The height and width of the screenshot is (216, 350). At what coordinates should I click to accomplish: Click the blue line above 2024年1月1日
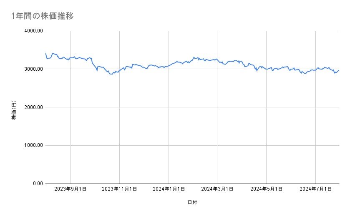[x=169, y=65]
